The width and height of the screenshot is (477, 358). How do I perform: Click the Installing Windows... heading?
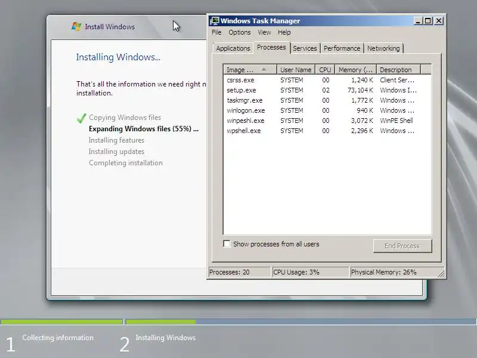tap(118, 57)
